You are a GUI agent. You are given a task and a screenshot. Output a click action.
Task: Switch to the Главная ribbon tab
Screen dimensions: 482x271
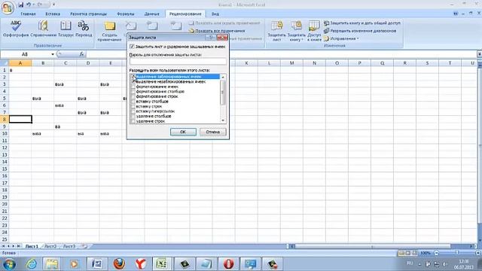[x=28, y=14]
